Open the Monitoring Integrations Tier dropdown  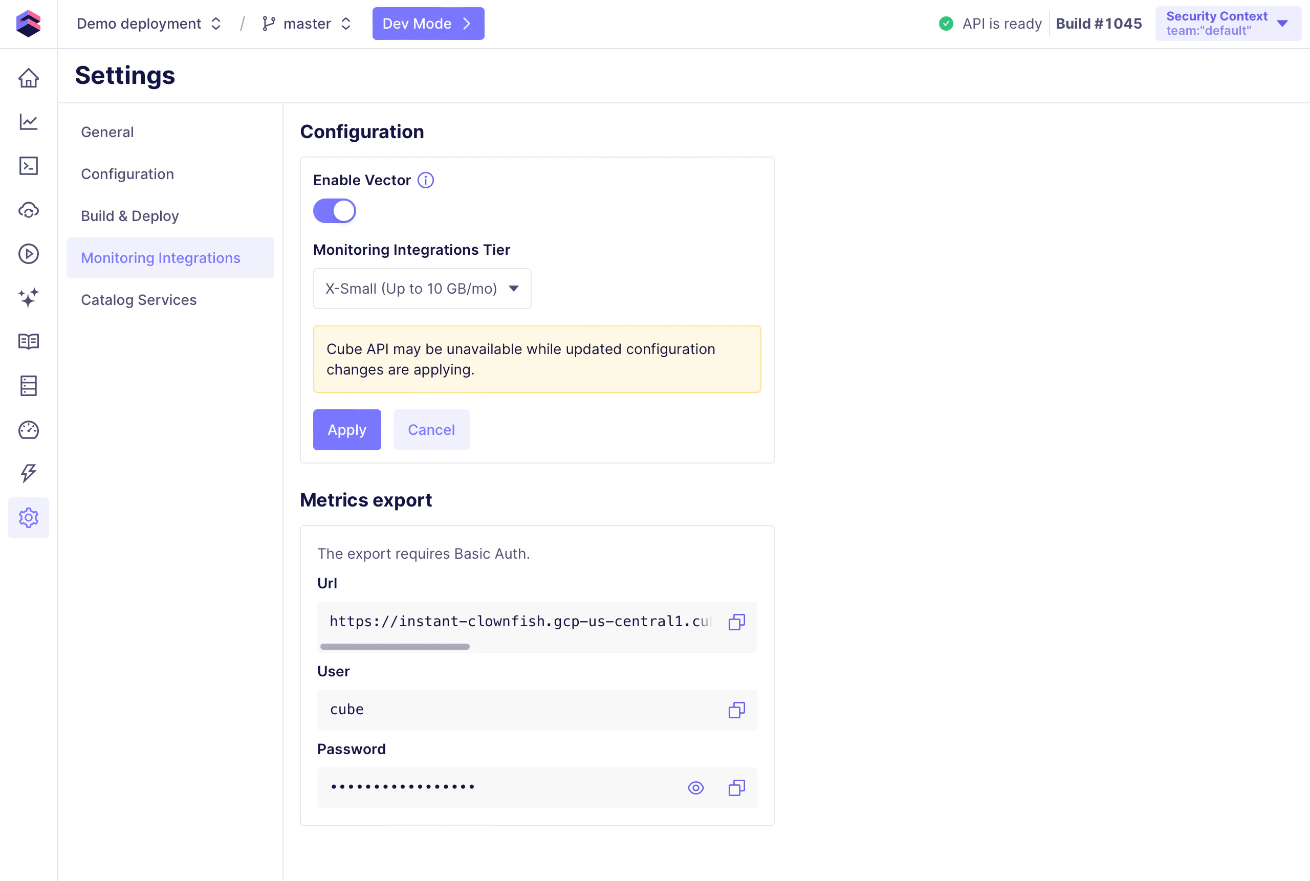click(x=422, y=289)
